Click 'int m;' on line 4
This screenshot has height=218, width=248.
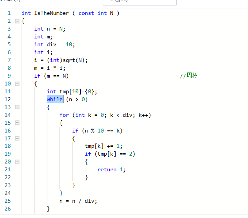(x=43, y=37)
